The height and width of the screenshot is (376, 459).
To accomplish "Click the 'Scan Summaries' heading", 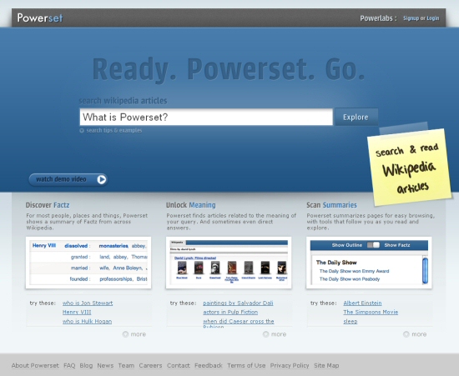I will pos(331,205).
